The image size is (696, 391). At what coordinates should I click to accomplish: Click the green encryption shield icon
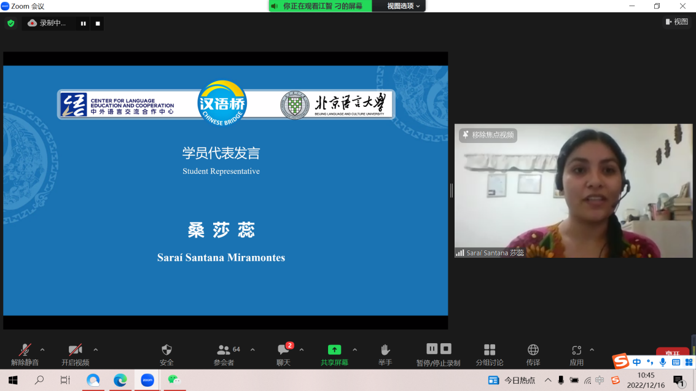click(x=10, y=23)
